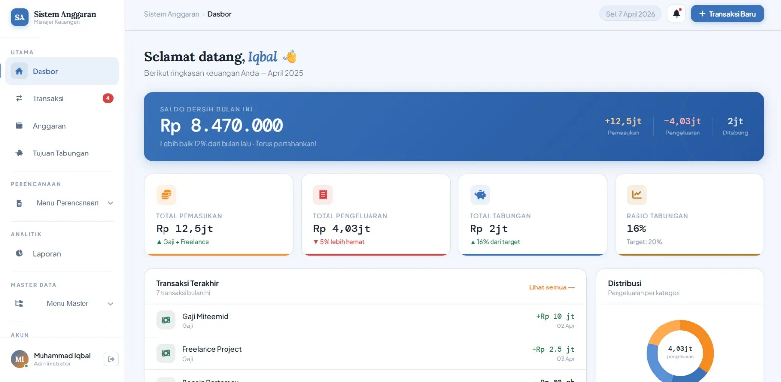
Task: Click the 16% dari target indicator
Action: 495,242
